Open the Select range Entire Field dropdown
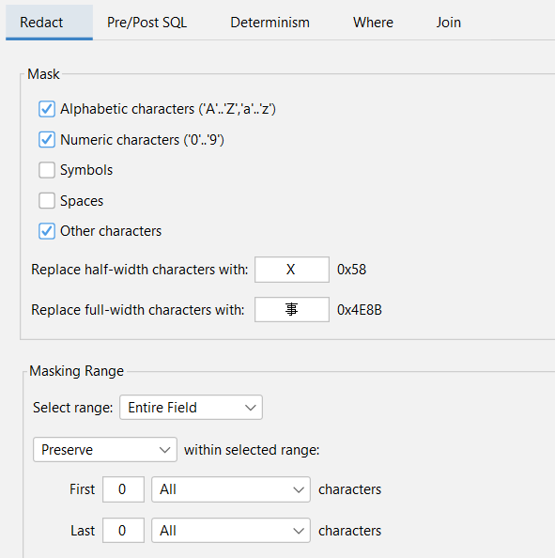The height and width of the screenshot is (558, 555). [191, 407]
